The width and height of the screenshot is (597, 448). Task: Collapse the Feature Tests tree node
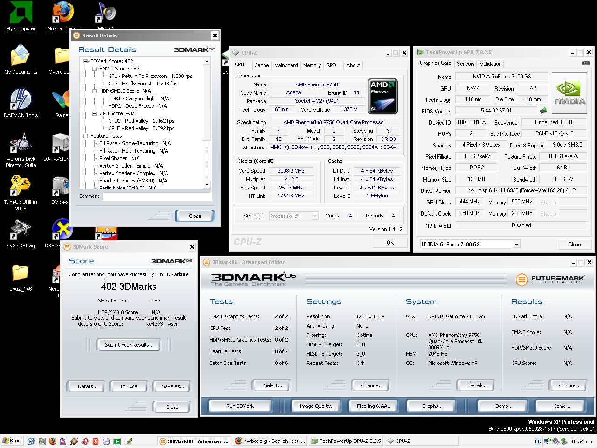click(86, 136)
